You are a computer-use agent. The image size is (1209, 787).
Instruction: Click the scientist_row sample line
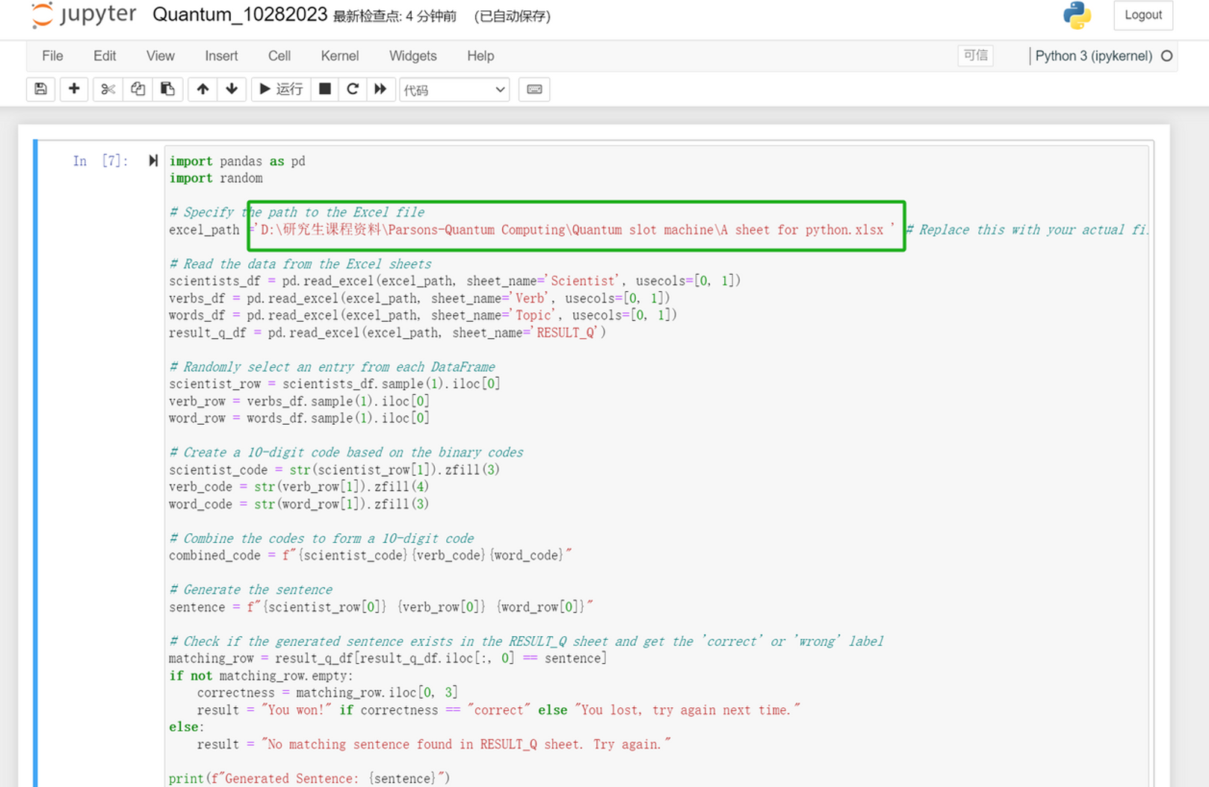[x=335, y=384]
